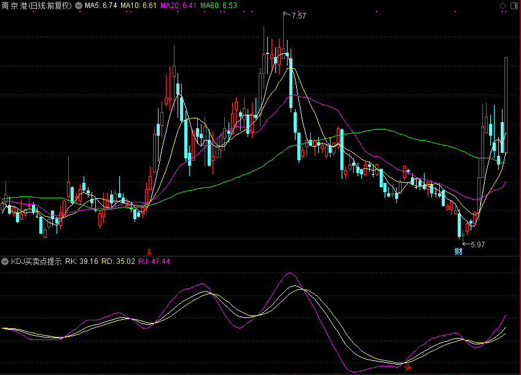Open the 财 financial marker on the chart

(x=458, y=252)
